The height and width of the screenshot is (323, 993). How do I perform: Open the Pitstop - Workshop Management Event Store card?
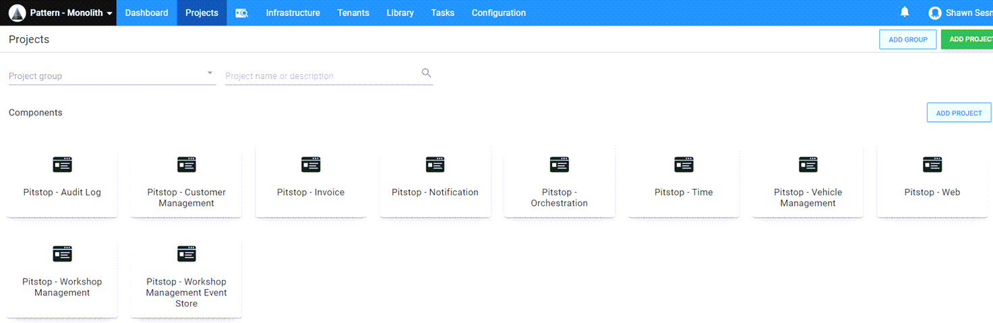(x=186, y=278)
